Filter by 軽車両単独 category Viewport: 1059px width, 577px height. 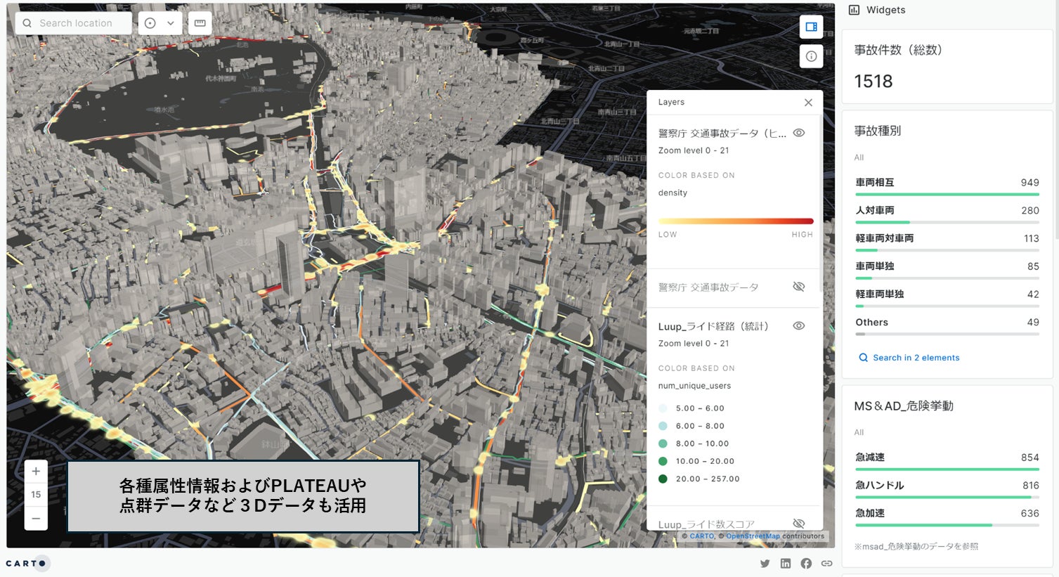pos(947,297)
